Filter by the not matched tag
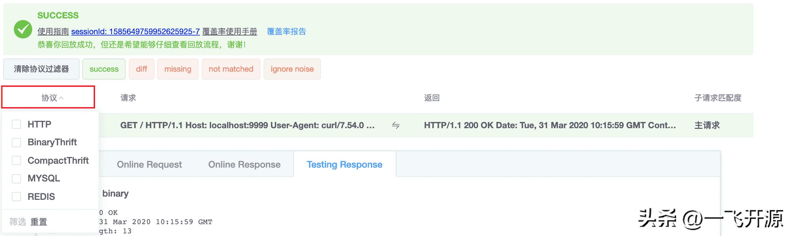Viewport: 791px width, 236px height. [x=231, y=69]
